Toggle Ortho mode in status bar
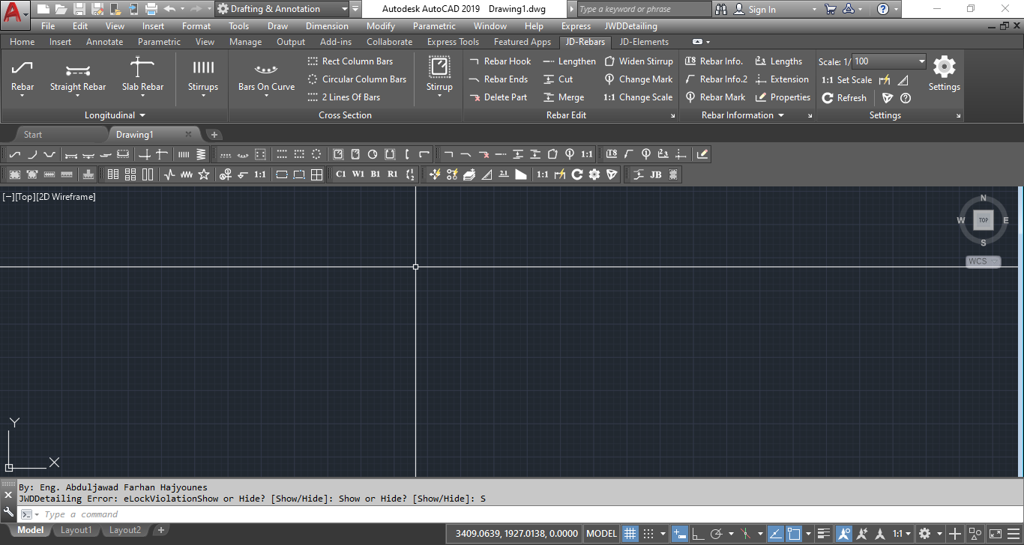 tap(697, 534)
